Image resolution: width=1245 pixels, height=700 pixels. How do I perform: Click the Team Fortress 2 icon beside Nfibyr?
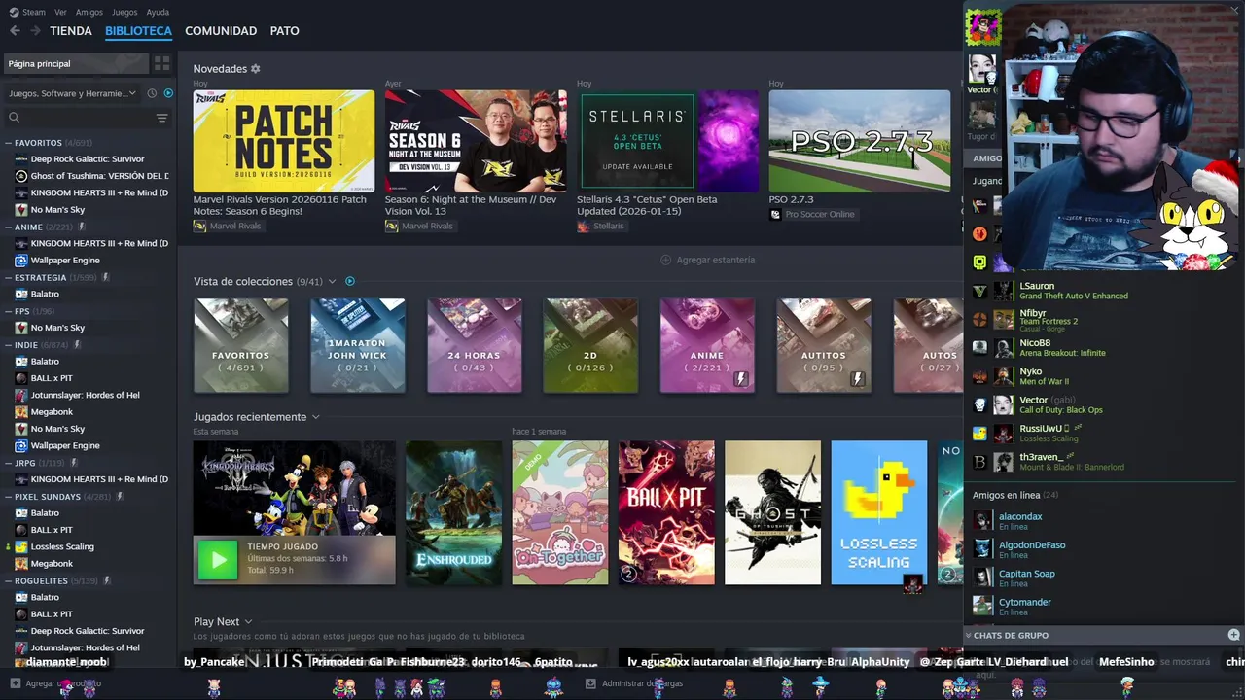979,319
